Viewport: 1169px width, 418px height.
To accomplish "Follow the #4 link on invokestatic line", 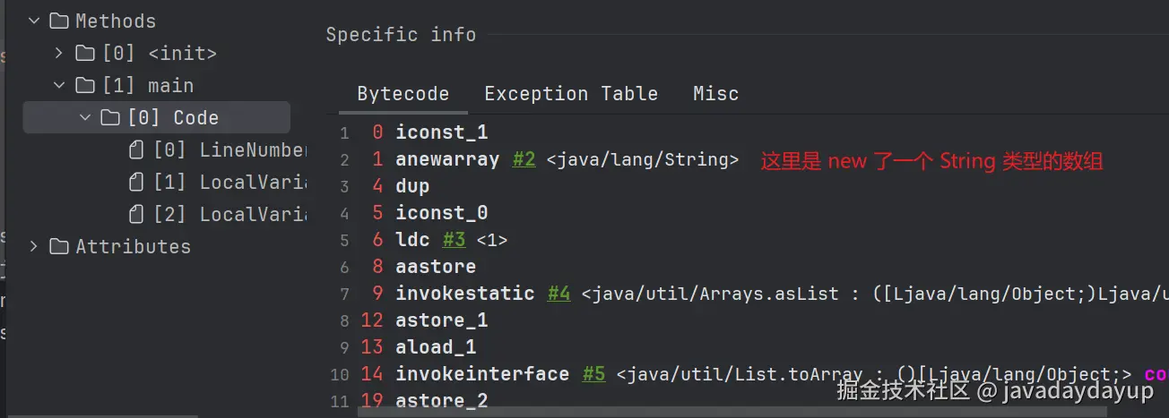I will click(x=559, y=294).
